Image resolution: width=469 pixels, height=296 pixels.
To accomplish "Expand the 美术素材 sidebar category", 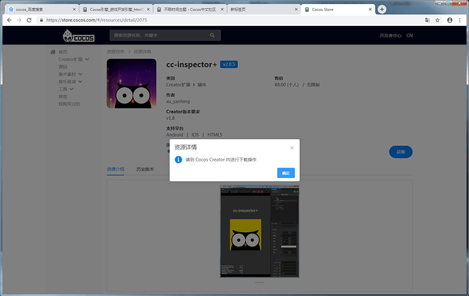I will tap(70, 74).
